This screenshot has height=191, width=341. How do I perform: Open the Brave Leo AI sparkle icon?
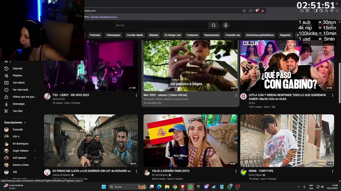[x=326, y=11]
